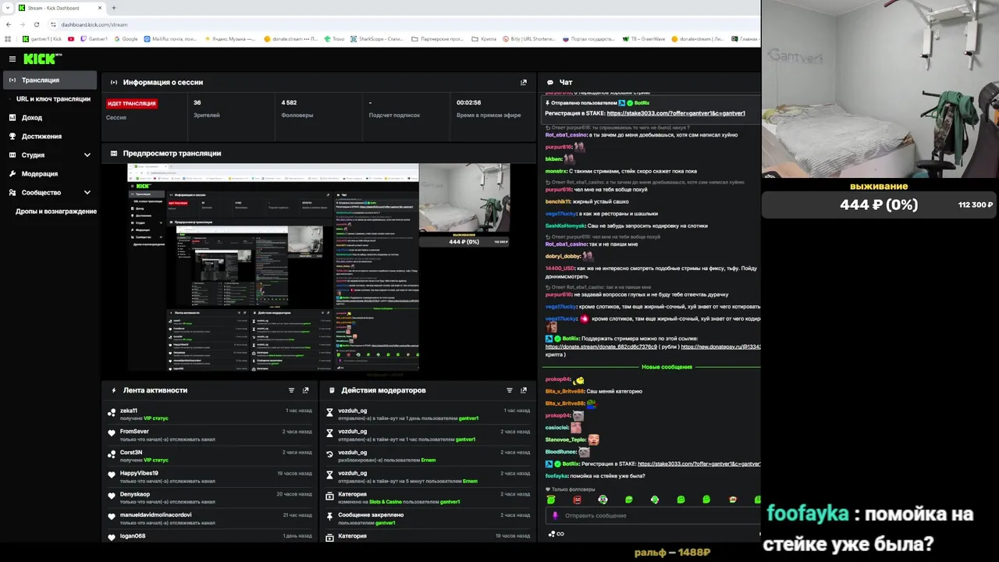Click HappyVibes19 in the activity feed
The height and width of the screenshot is (562, 999).
point(139,473)
